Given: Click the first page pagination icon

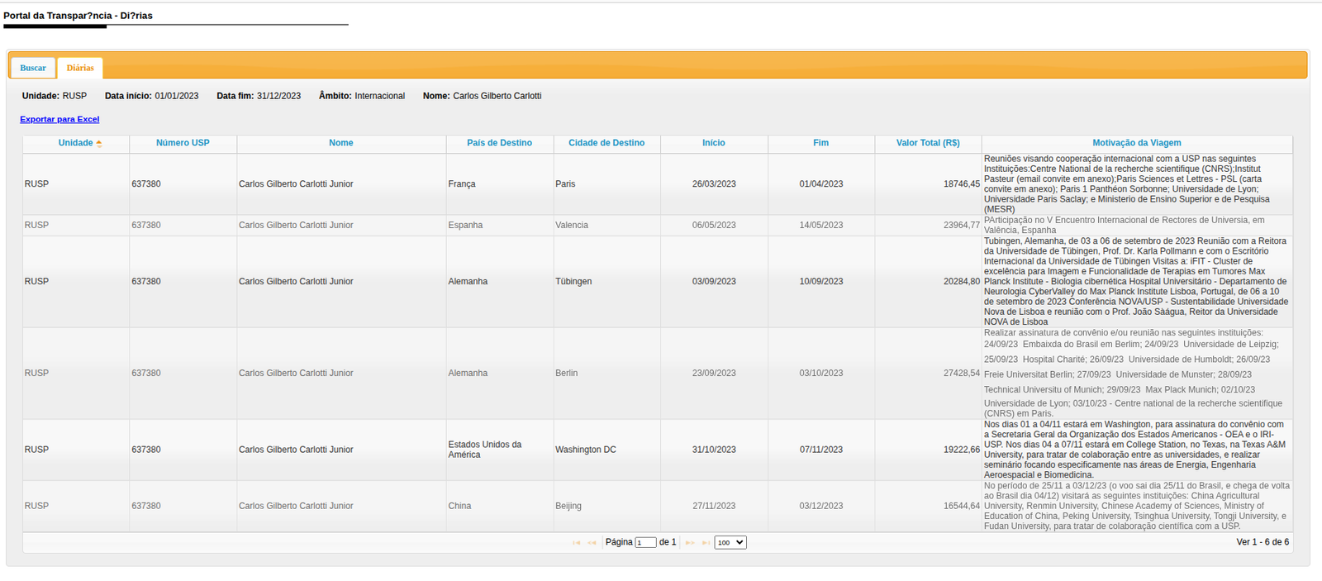Looking at the screenshot, I should (x=577, y=543).
